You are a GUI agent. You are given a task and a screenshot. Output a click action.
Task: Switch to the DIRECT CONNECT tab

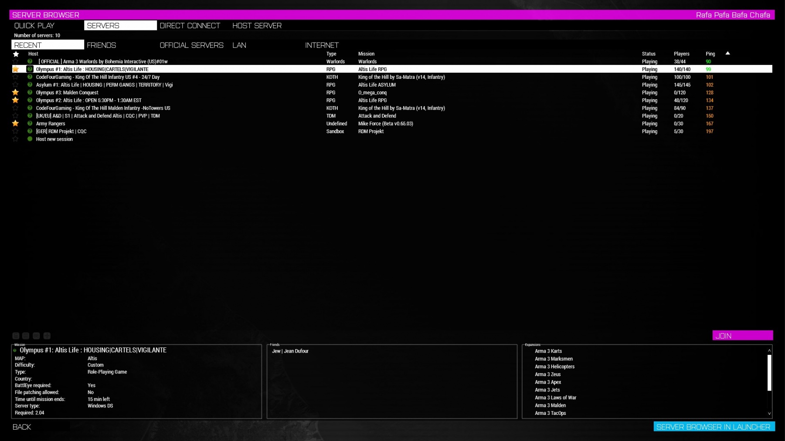coord(190,25)
